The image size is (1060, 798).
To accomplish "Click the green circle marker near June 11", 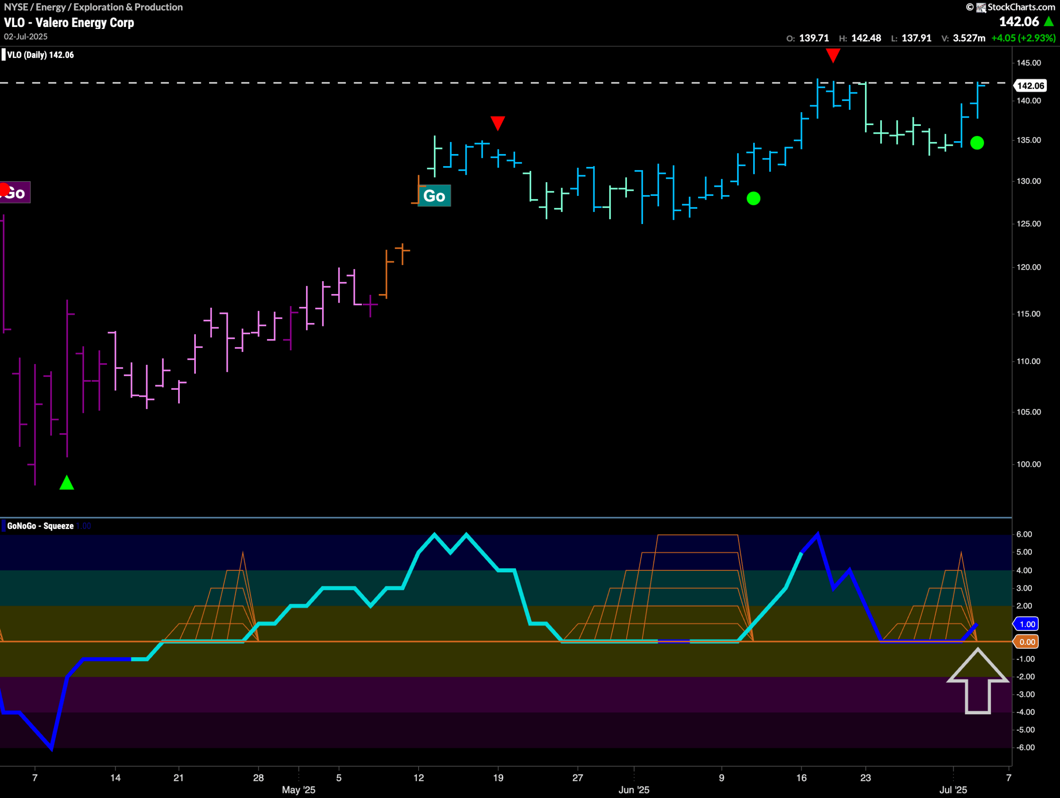I will pos(753,198).
